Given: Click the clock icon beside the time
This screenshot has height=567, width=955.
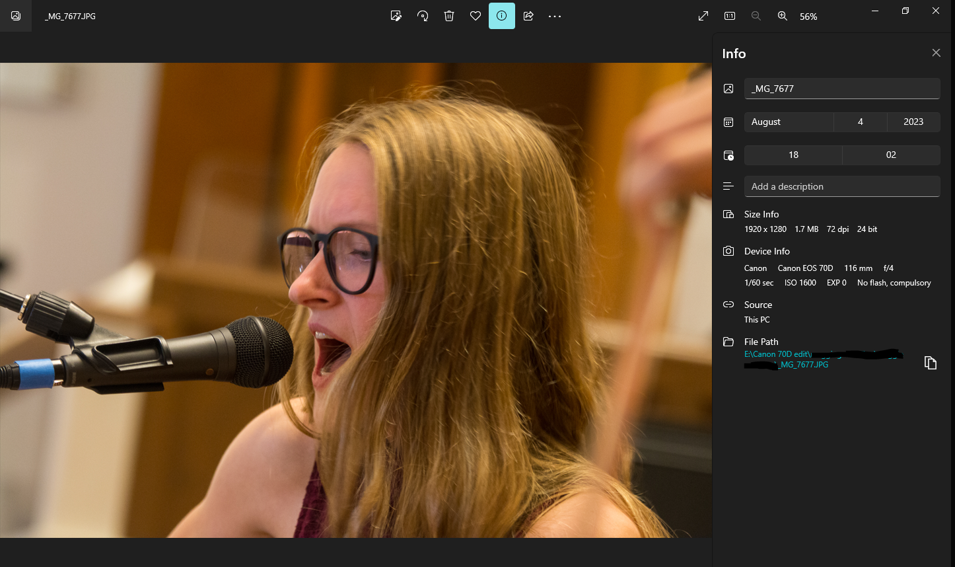Looking at the screenshot, I should click(728, 155).
